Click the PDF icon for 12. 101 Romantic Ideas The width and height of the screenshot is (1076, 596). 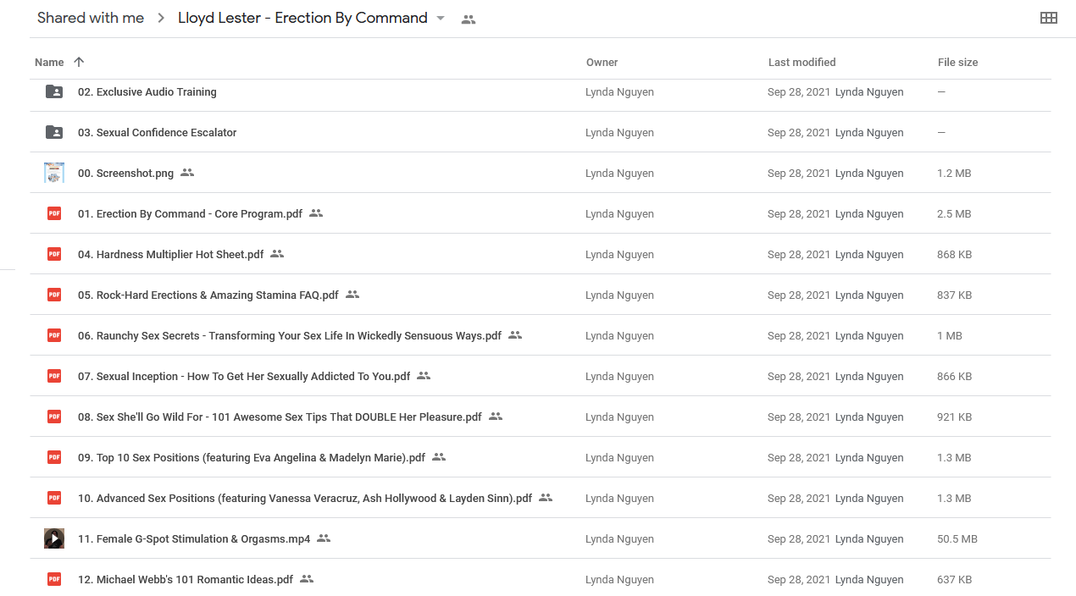pos(54,579)
